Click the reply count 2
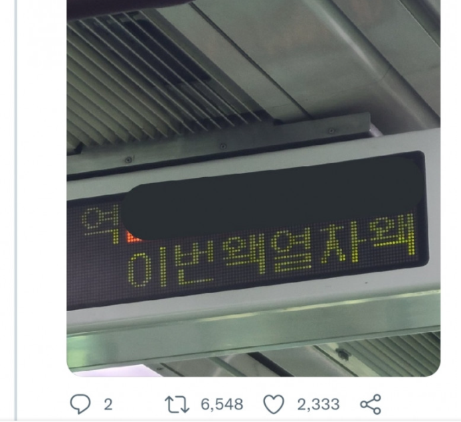This screenshot has height=422, width=461. (108, 403)
